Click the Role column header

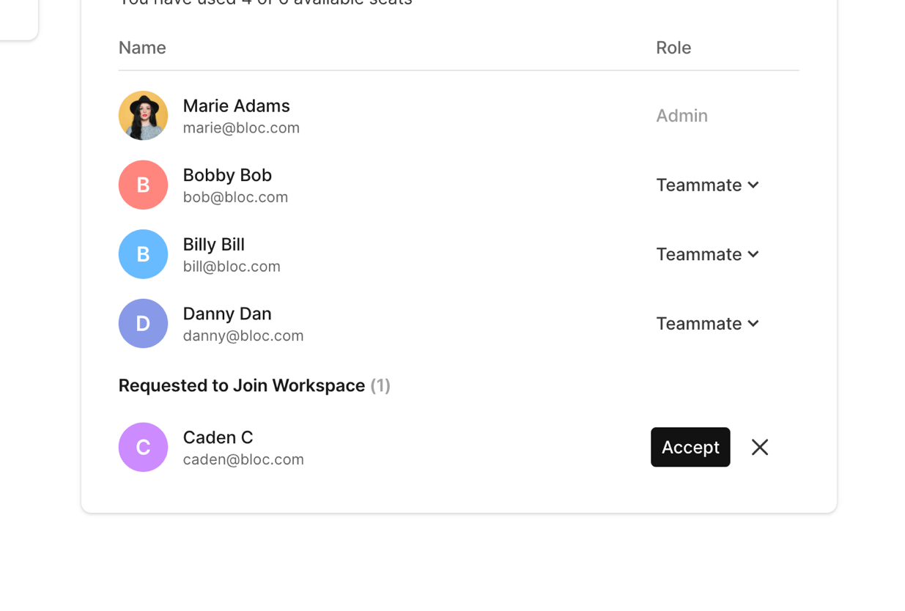(673, 48)
